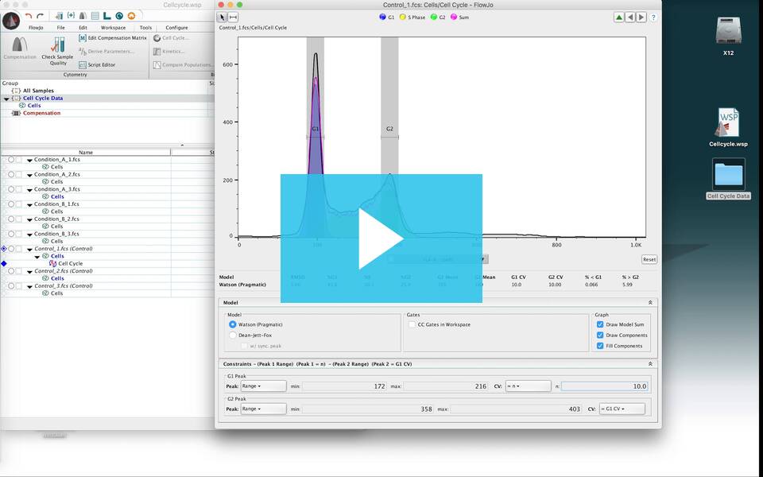Collapse the Constraints section chevron

(650, 363)
